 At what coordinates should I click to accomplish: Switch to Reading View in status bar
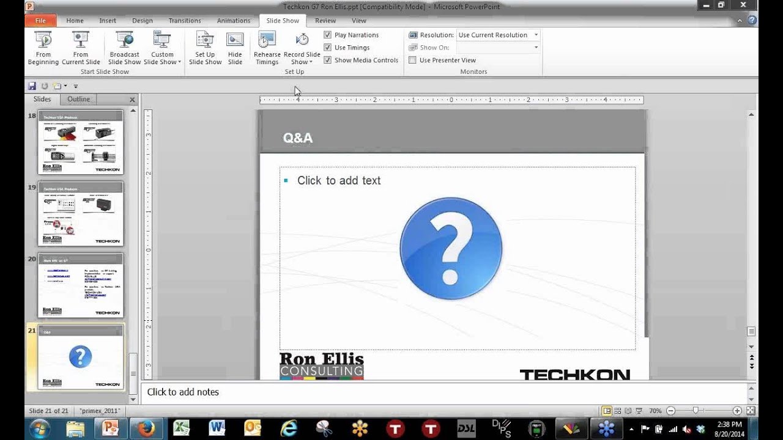(x=628, y=411)
